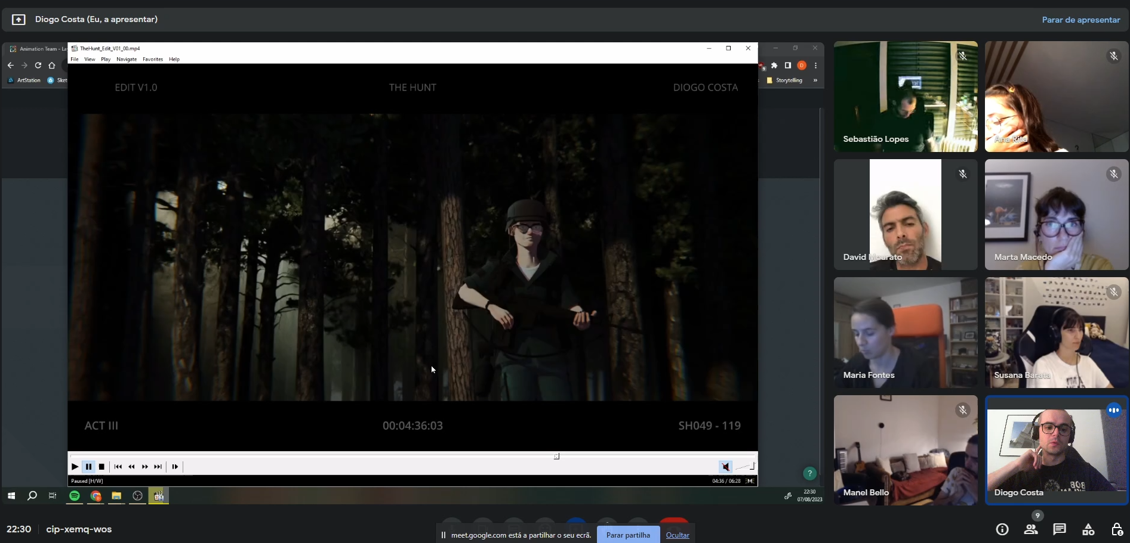The image size is (1130, 543).
Task: Start playback with the Play button
Action: 75,467
